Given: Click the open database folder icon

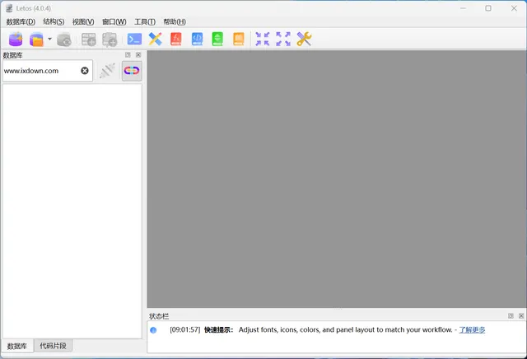Looking at the screenshot, I should coord(36,39).
